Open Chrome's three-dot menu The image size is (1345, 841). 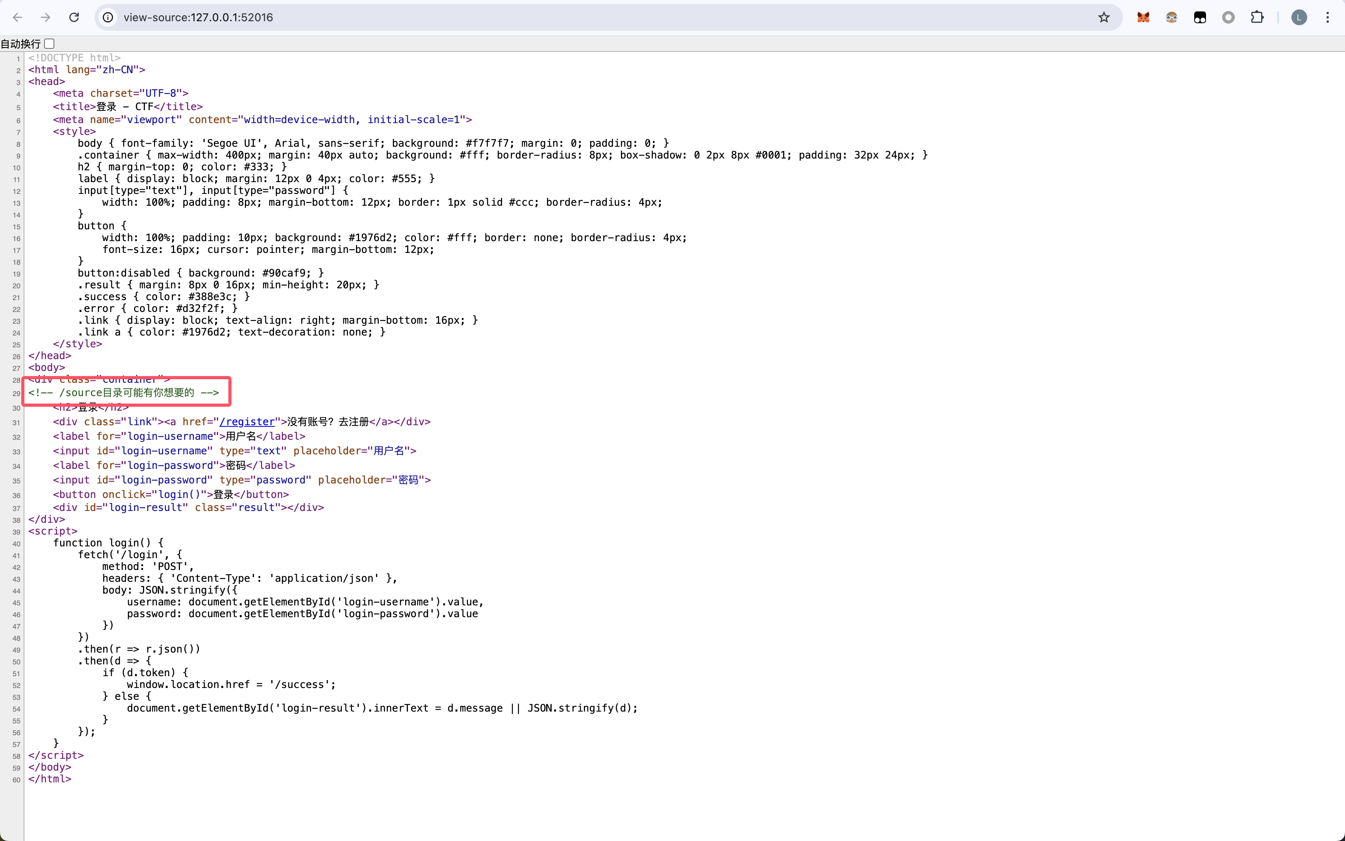click(x=1328, y=17)
